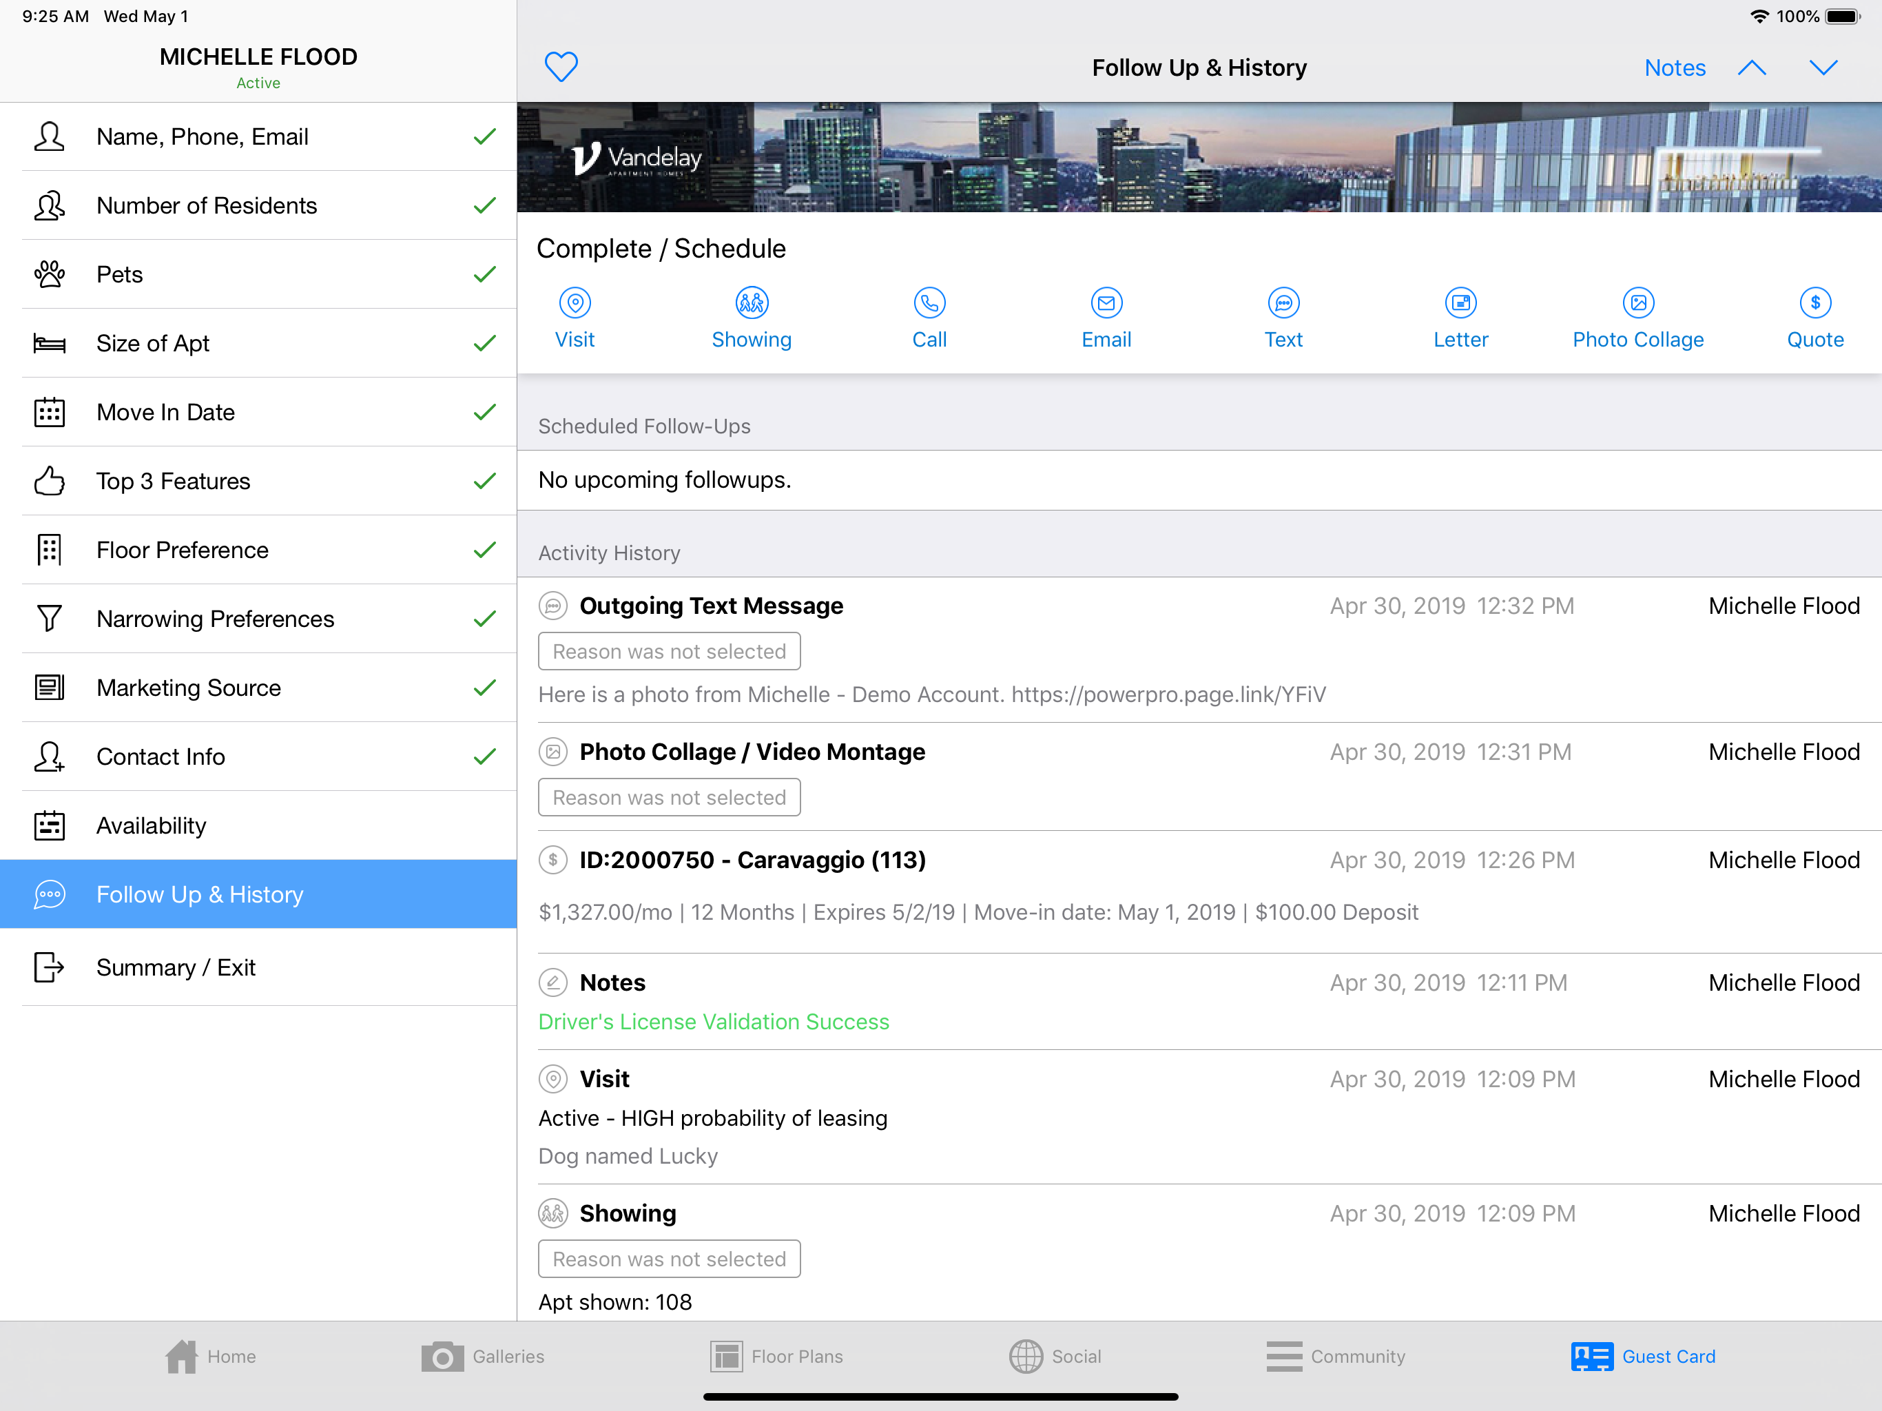Click the Wi-Fi indicator in status bar

[1759, 16]
